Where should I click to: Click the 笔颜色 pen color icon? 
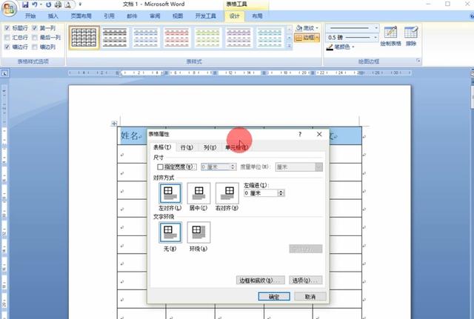pos(330,47)
